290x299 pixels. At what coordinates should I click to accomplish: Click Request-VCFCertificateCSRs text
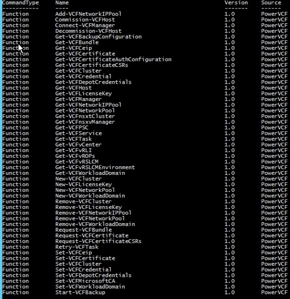98,241
